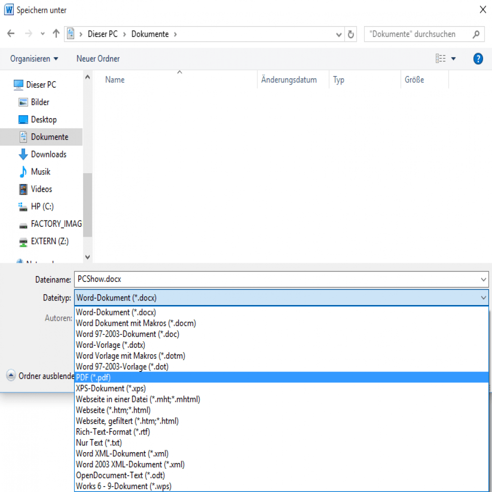Select XPS-Dokument (*.xps) file type
Image resolution: width=492 pixels, height=492 pixels.
click(x=281, y=389)
